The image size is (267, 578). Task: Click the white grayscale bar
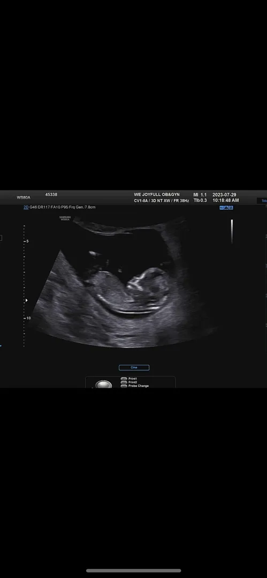point(232,232)
